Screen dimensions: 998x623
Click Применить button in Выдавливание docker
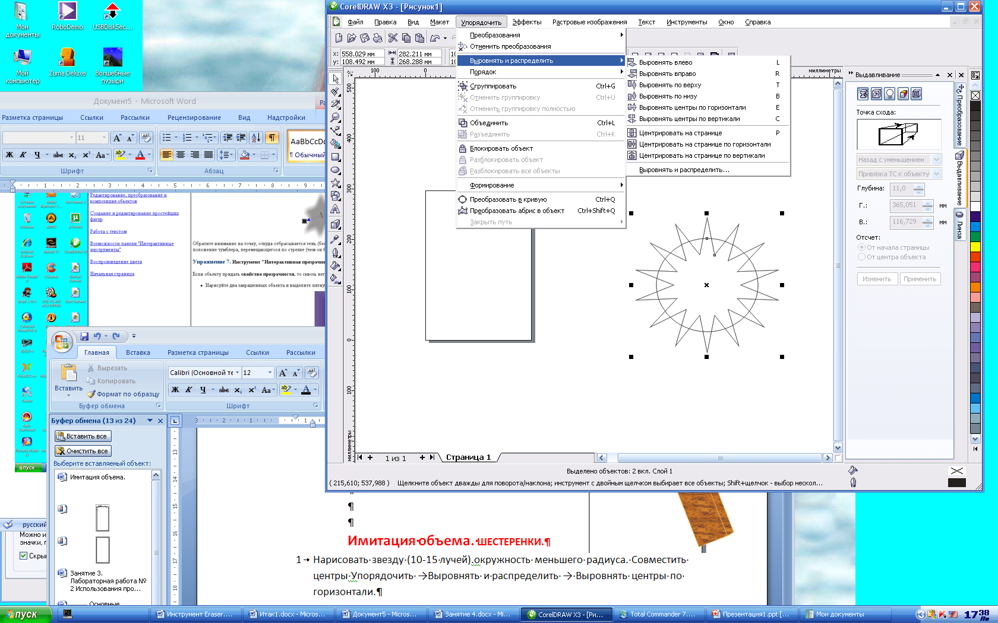(920, 279)
